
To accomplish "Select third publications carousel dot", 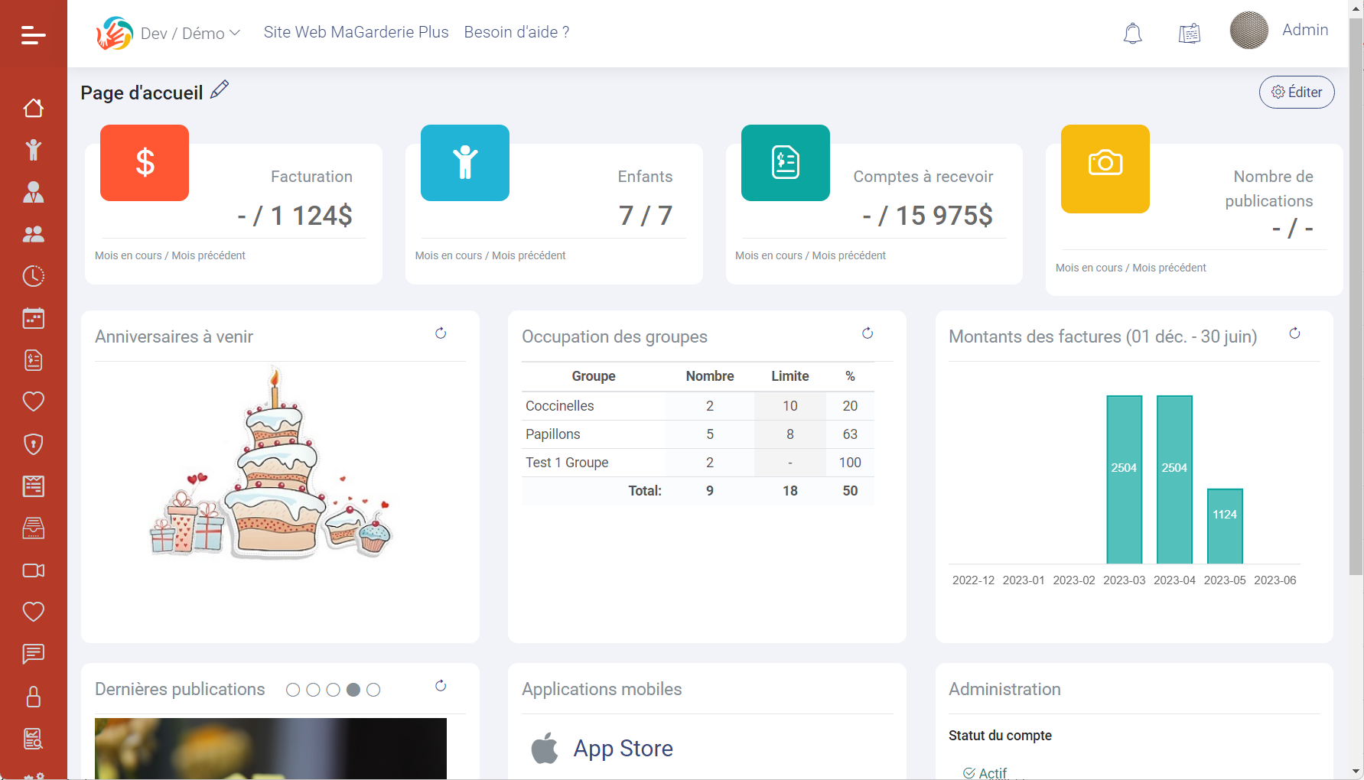I will pos(333,690).
